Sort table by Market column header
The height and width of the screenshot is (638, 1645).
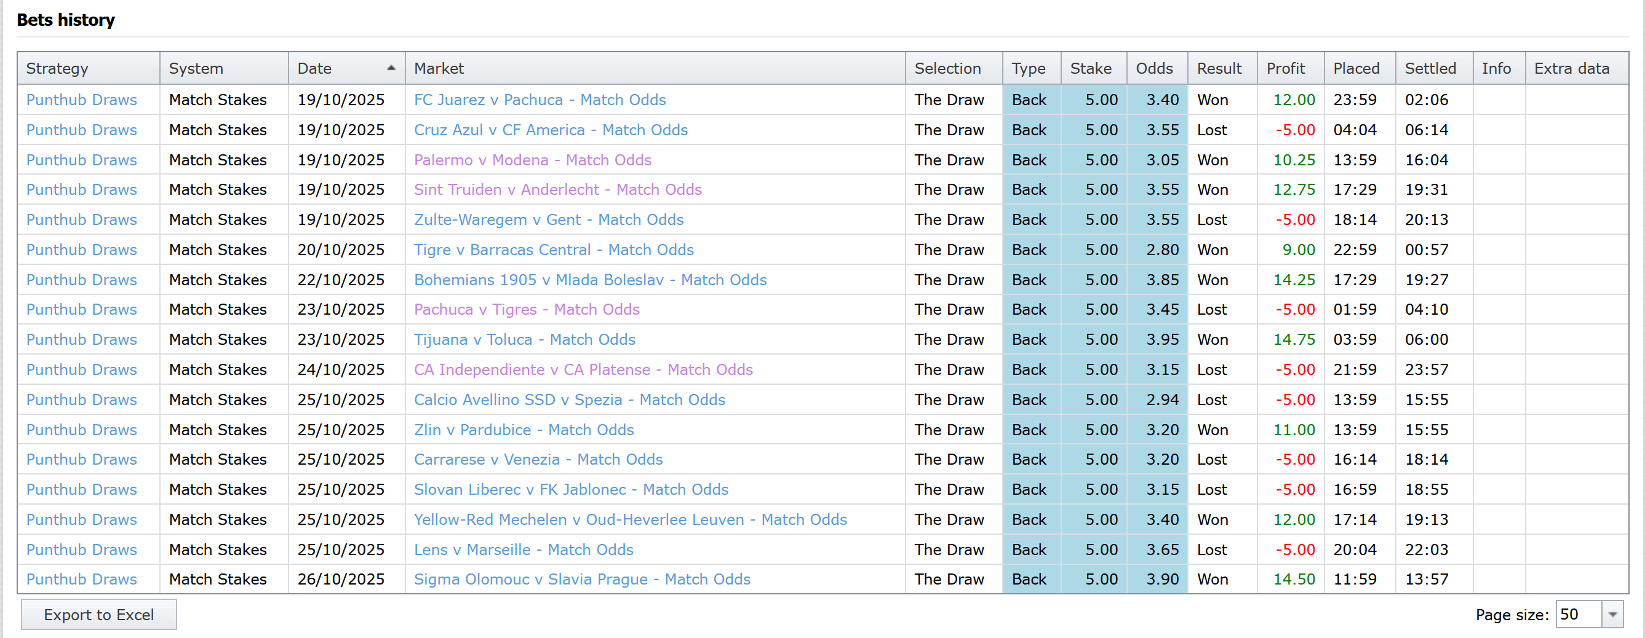(439, 68)
